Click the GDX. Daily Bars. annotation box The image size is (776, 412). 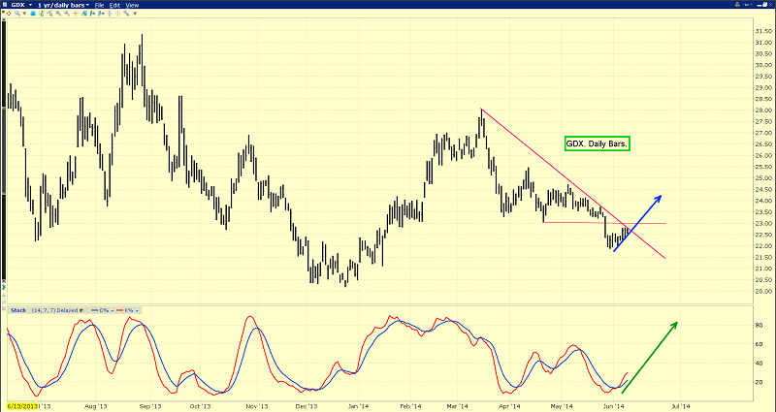(597, 143)
